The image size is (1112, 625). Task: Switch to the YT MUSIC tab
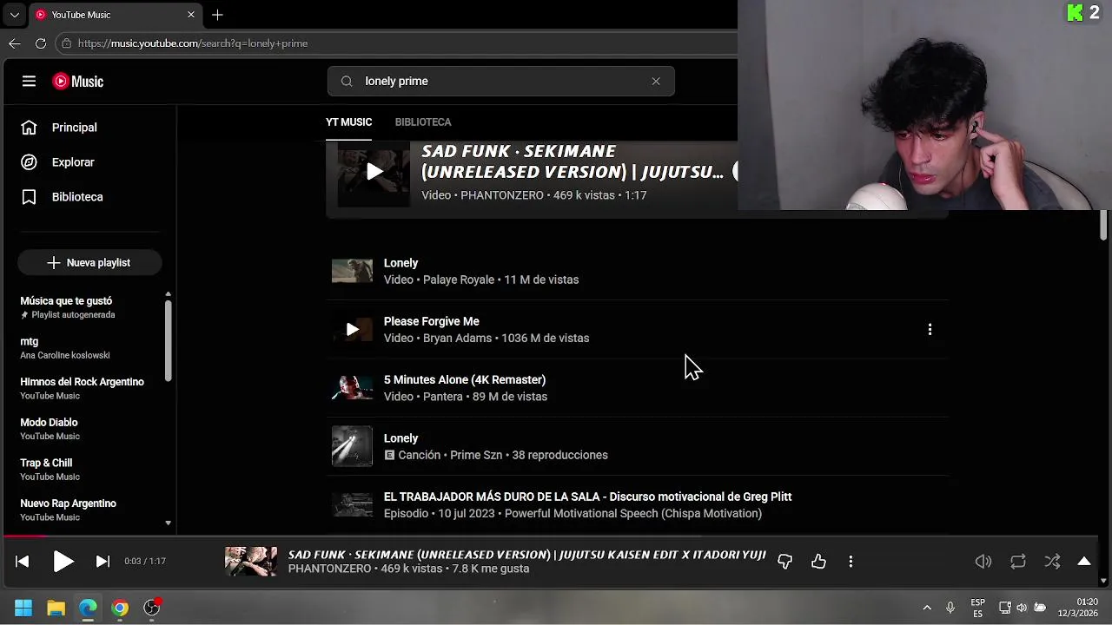click(x=348, y=122)
